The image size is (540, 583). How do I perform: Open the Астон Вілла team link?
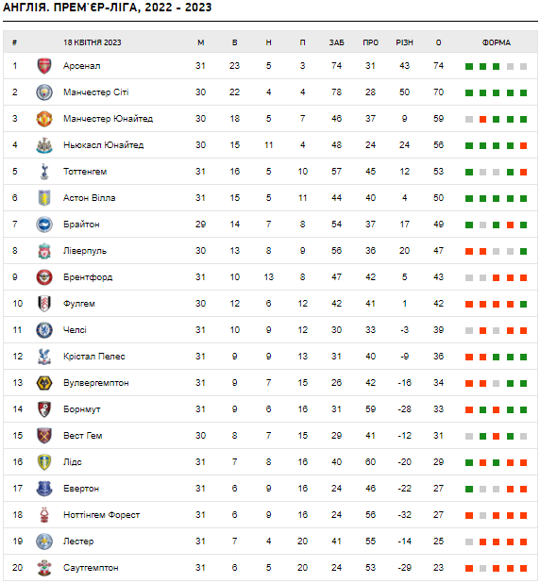(90, 198)
